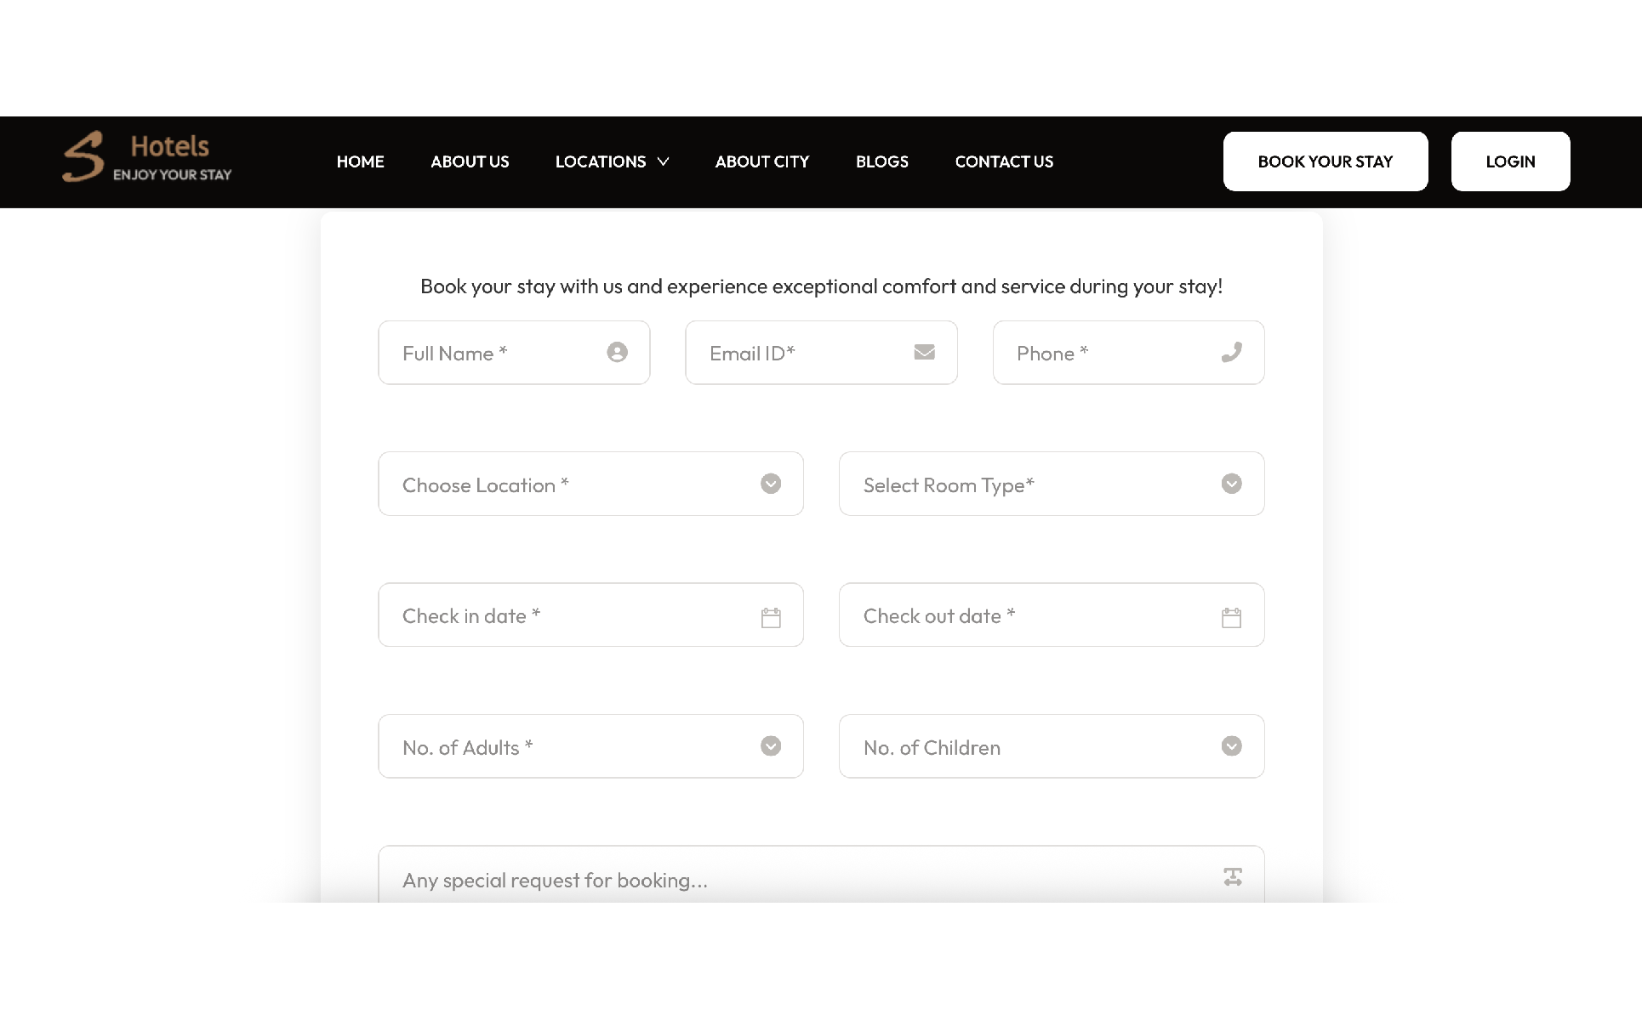Open calendar icon for Check in date

tap(770, 617)
